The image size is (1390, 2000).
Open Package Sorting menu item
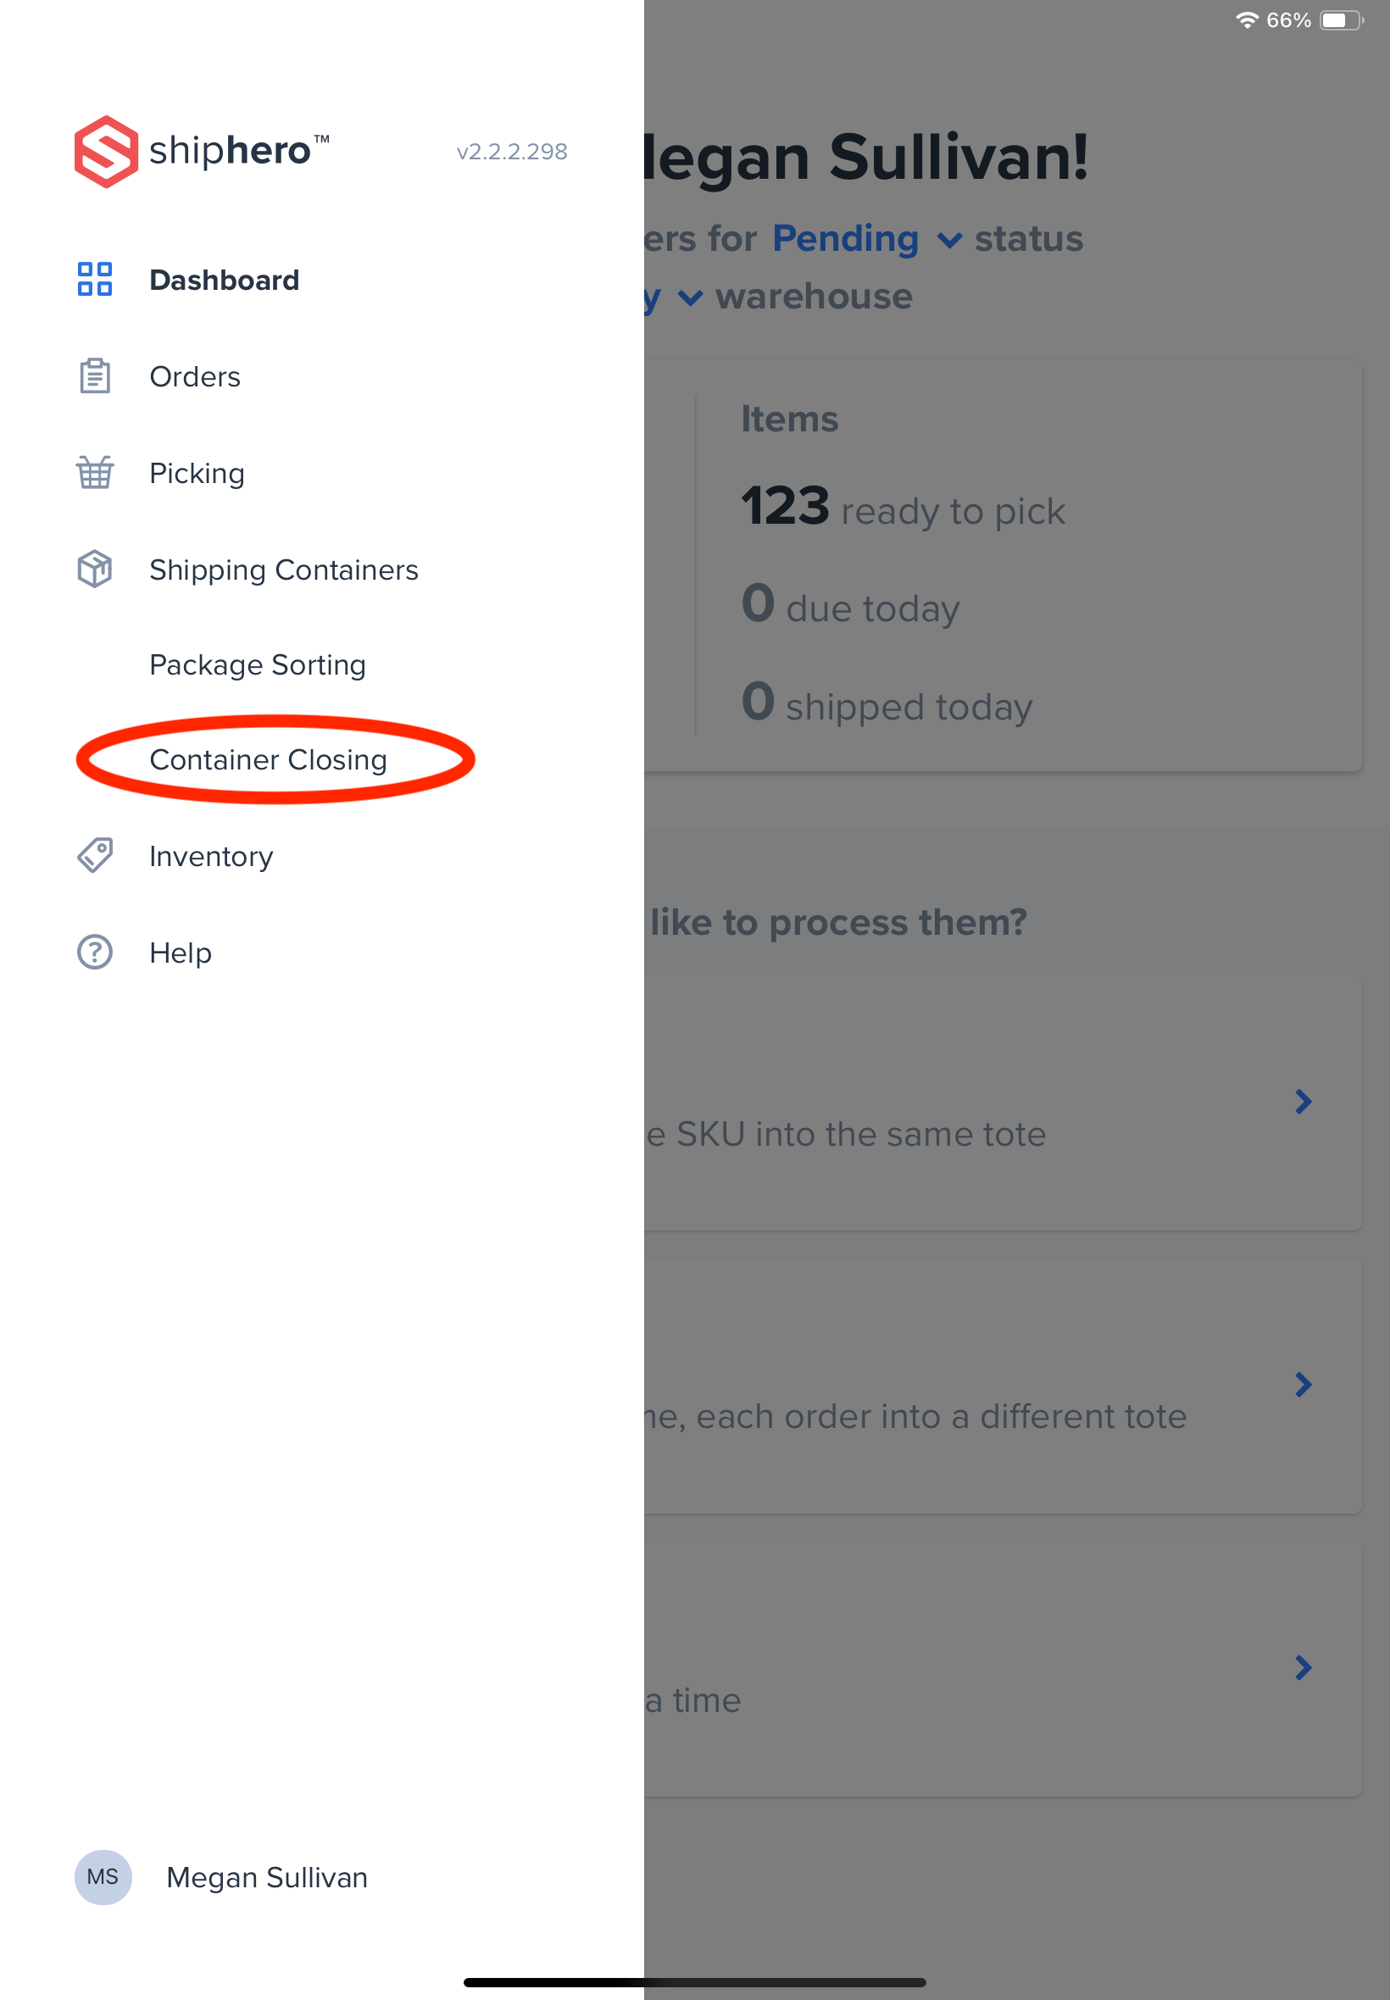click(x=258, y=665)
